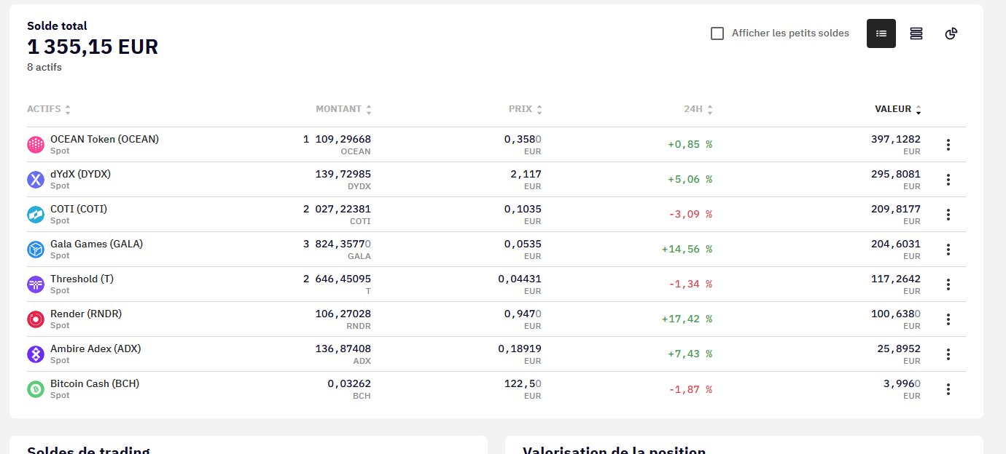Switch to grouped card view
This screenshot has height=454, width=1006.
916,33
